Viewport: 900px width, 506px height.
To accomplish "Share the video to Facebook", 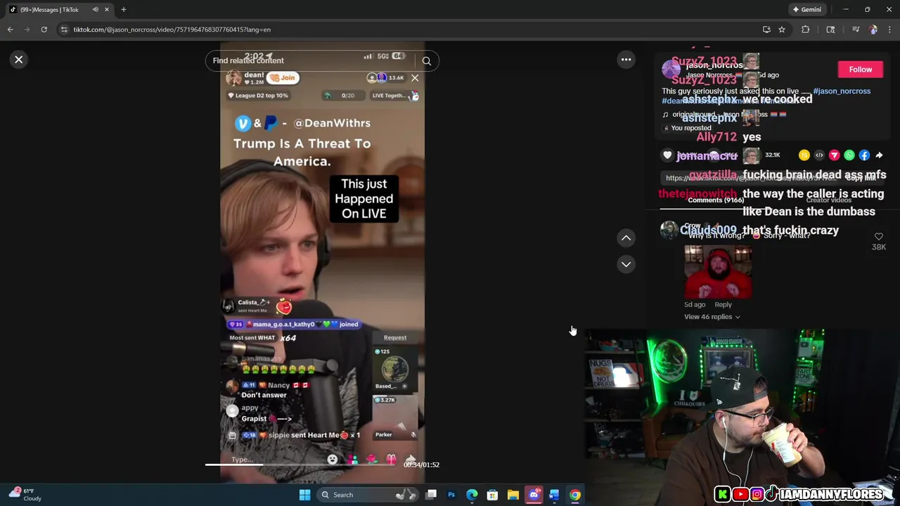I will click(864, 155).
